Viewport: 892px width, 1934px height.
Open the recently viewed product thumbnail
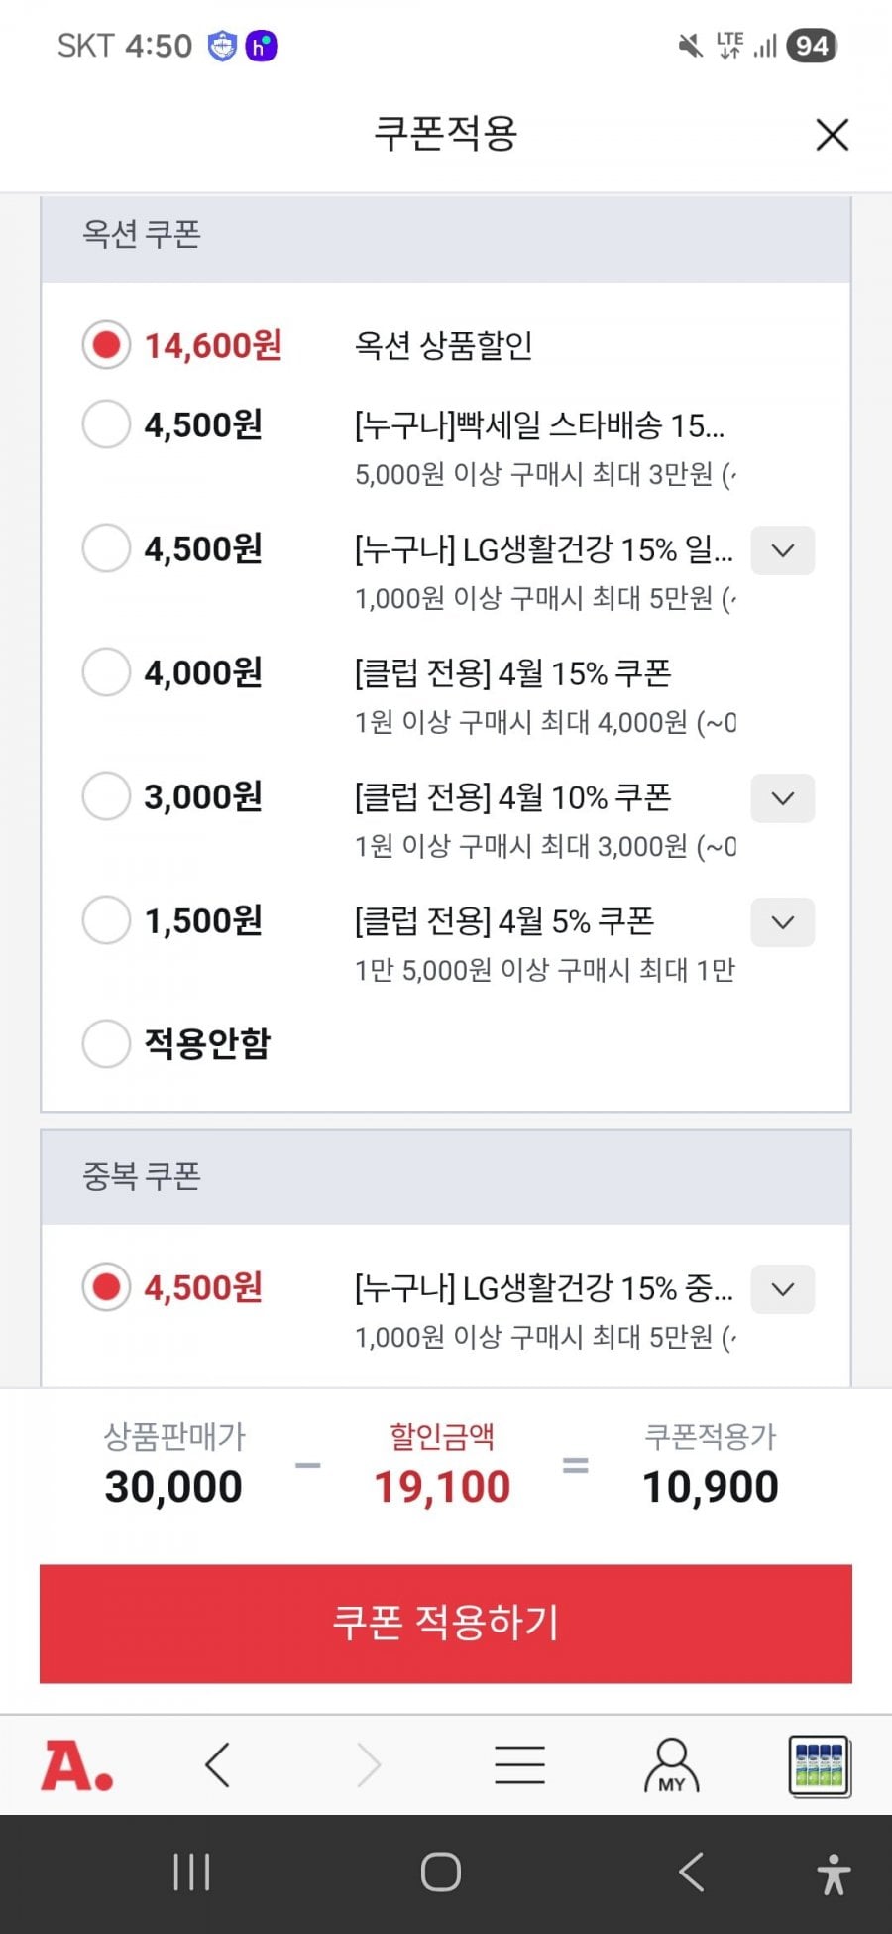pos(820,1765)
